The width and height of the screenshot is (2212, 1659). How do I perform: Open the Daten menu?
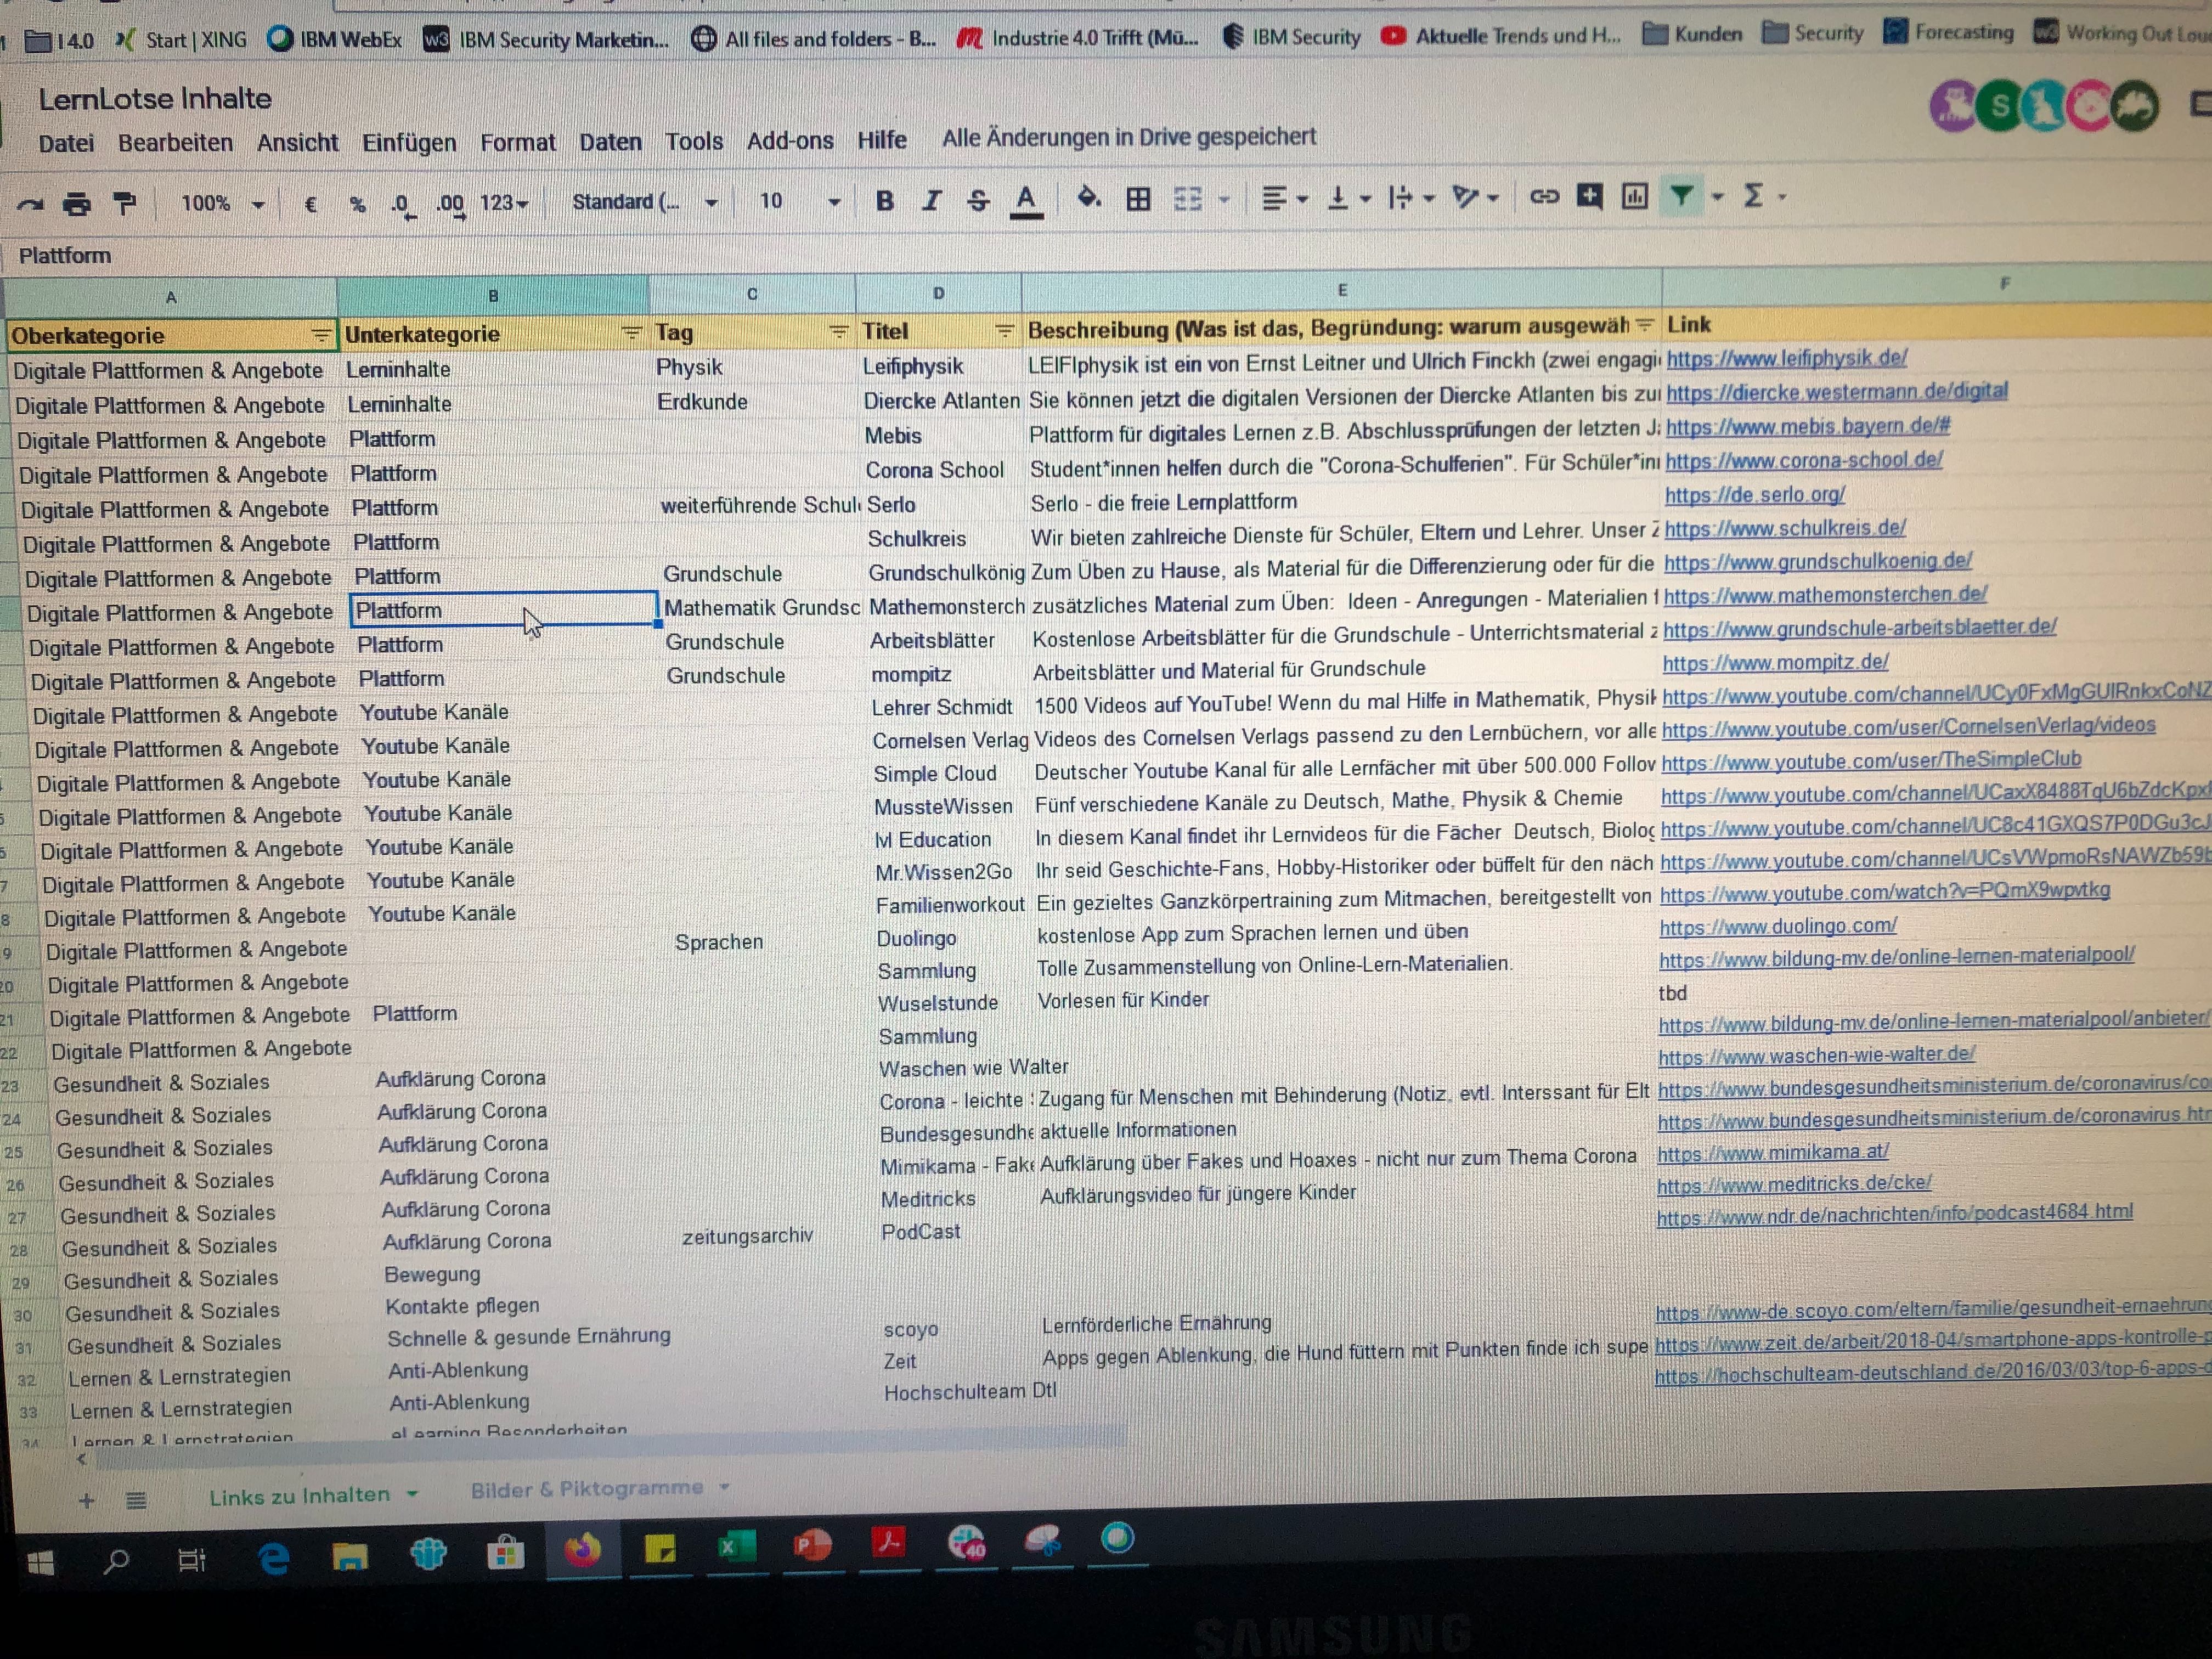(610, 142)
